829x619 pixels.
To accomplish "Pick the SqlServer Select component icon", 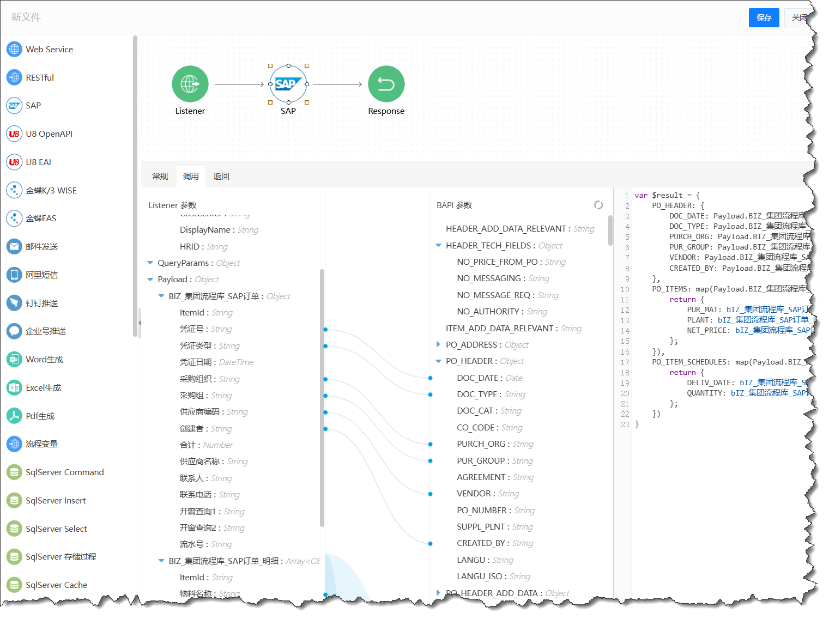I will (14, 529).
